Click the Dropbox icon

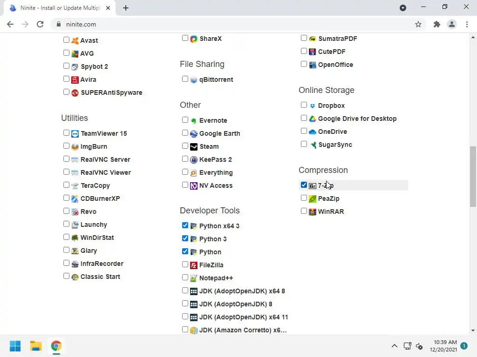[x=313, y=106]
